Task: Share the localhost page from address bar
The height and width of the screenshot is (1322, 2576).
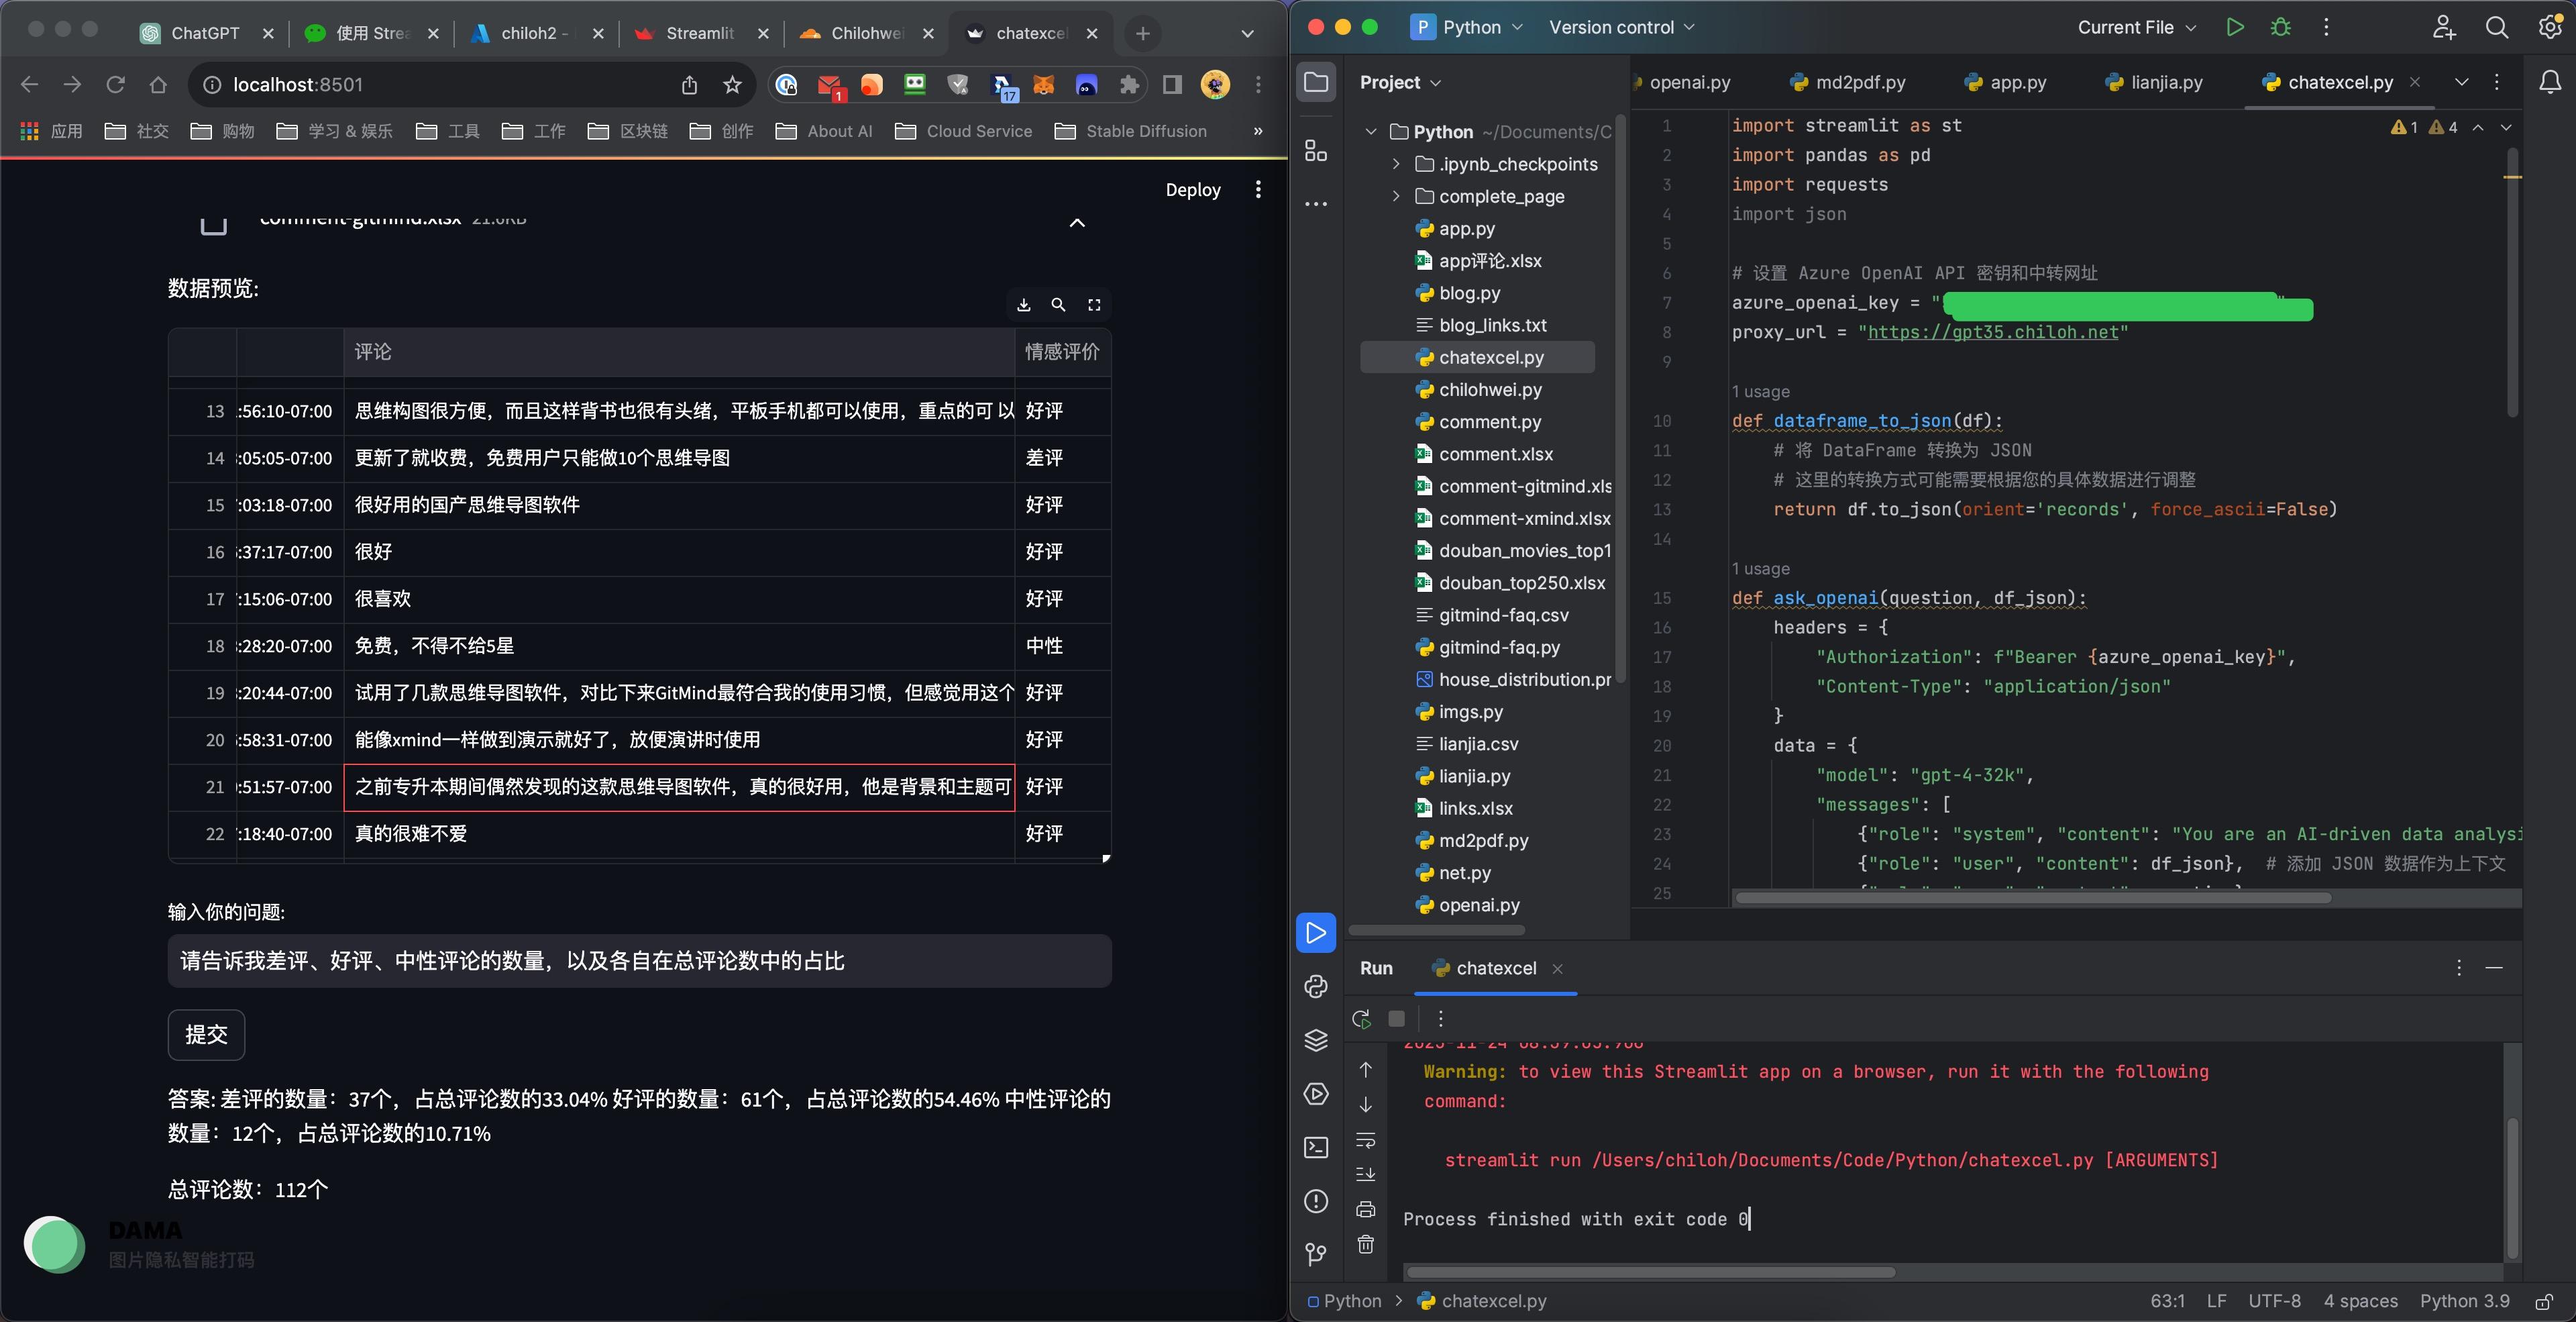Action: [x=689, y=85]
